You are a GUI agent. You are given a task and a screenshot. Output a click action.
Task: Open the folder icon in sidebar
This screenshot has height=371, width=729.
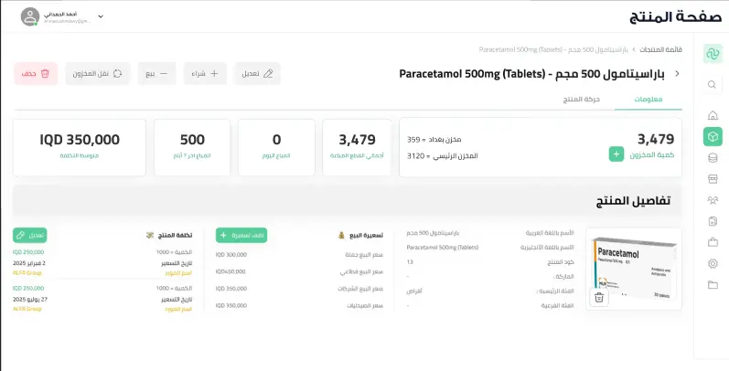coord(713,285)
